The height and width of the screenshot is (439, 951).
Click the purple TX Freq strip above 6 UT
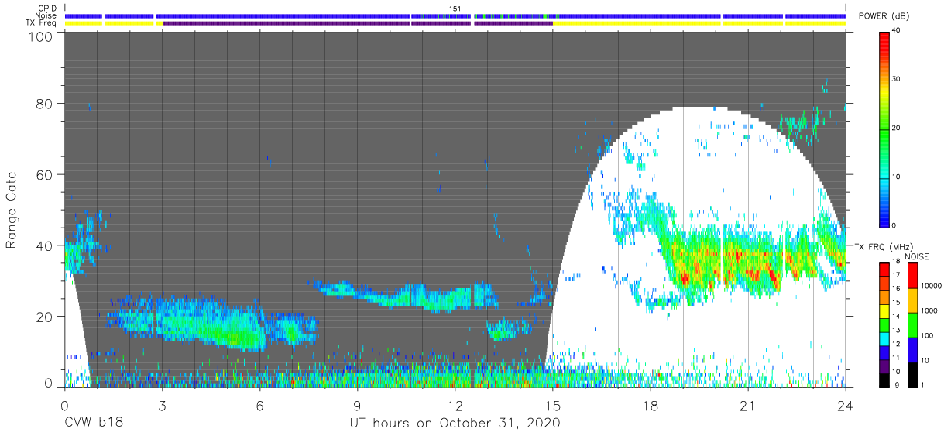(286, 23)
